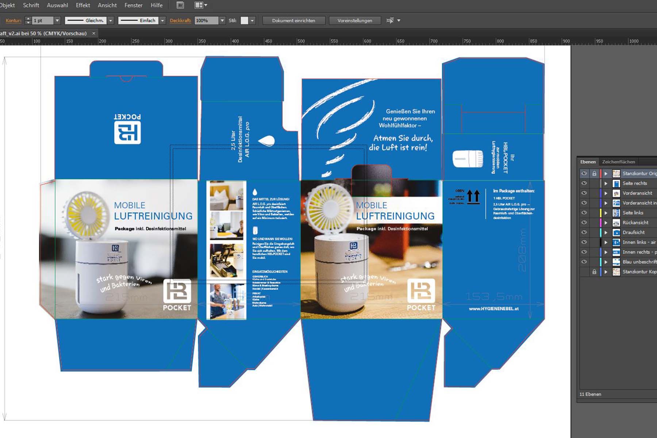The height and width of the screenshot is (438, 657).
Task: Open the Effekt menu
Action: pyautogui.click(x=83, y=5)
